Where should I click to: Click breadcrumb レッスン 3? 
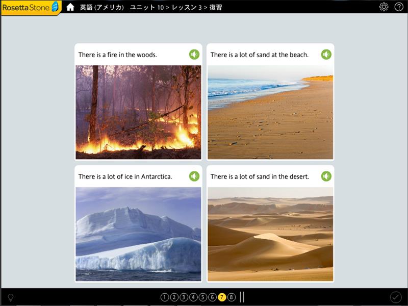[x=186, y=7]
